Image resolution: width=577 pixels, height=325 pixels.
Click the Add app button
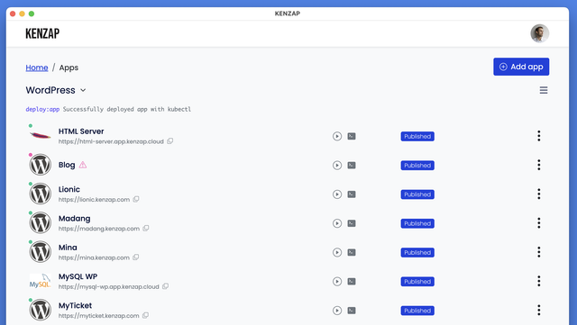521,67
